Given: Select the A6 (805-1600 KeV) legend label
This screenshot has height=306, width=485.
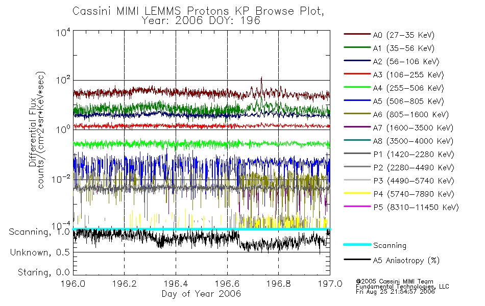Looking at the screenshot, I should (x=411, y=115).
